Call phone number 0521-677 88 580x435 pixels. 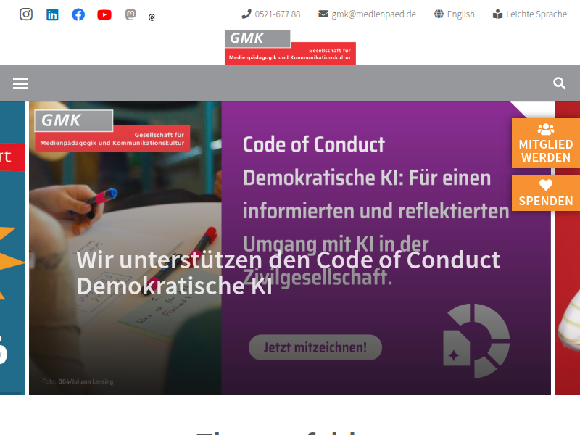point(271,14)
